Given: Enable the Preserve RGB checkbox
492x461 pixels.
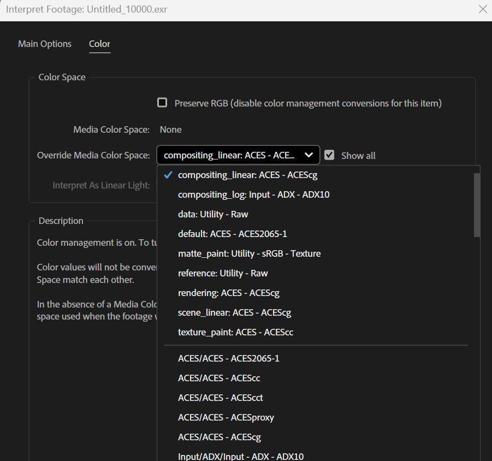Looking at the screenshot, I should (x=162, y=103).
